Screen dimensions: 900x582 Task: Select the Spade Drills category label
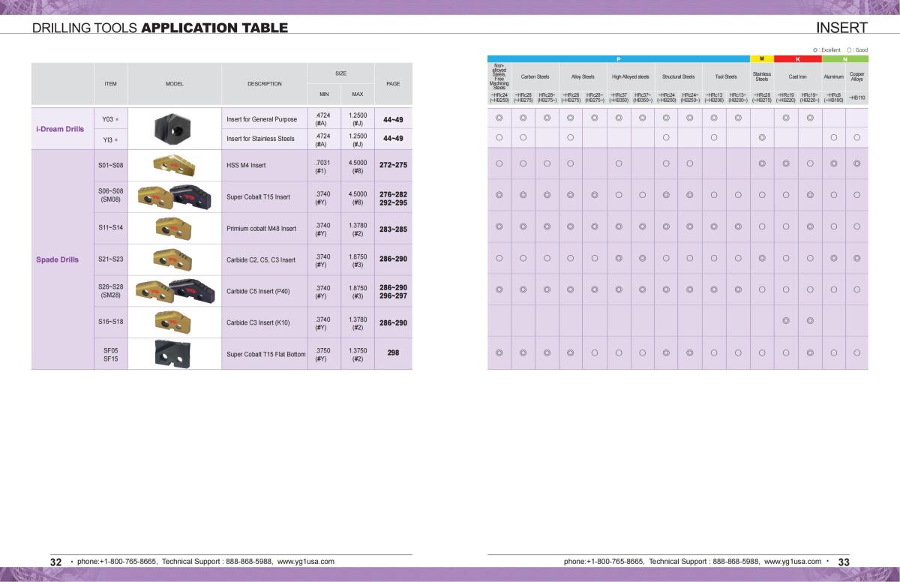pos(58,259)
